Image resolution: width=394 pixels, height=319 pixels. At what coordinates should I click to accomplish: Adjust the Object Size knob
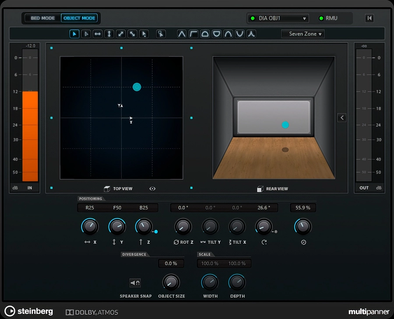pos(171,282)
